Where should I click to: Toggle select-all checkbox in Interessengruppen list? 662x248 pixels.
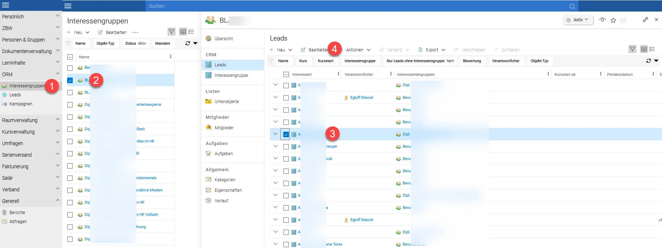coord(70,57)
